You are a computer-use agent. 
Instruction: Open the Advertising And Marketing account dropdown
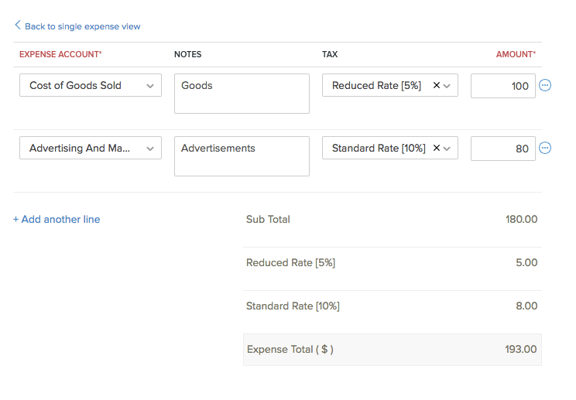click(149, 148)
